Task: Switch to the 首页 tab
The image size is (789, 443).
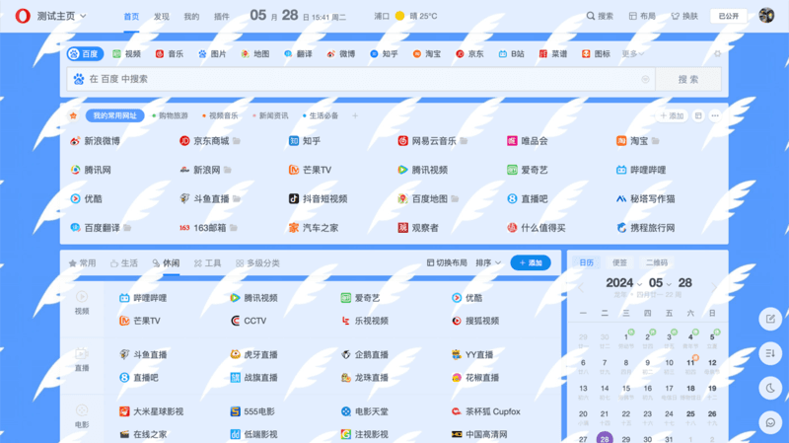Action: tap(131, 17)
